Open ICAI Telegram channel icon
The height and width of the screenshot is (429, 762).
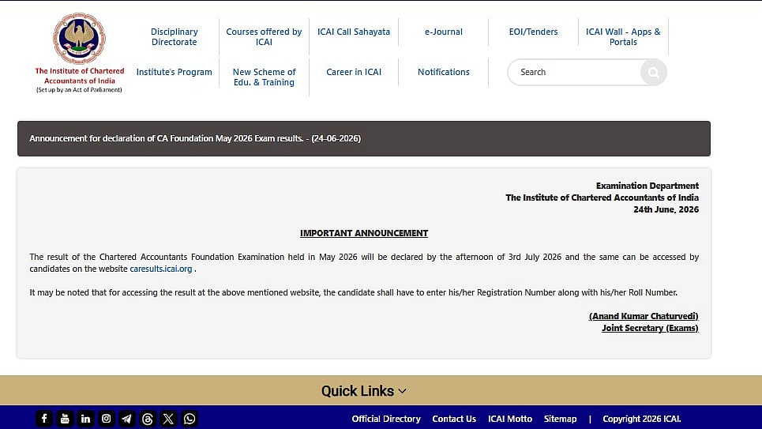coord(127,418)
